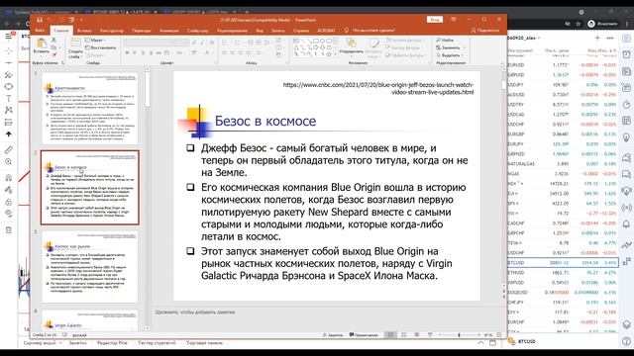Image resolution: width=634 pixels, height=356 pixels.
Task: Open calendar icon in right sidebar
Action: (x=626, y=121)
